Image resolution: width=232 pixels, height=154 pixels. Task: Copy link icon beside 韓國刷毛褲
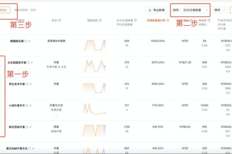[x=29, y=41]
